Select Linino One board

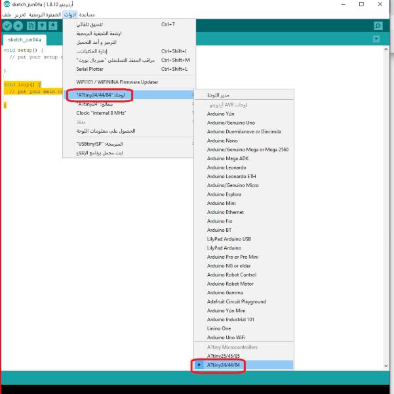point(244,328)
